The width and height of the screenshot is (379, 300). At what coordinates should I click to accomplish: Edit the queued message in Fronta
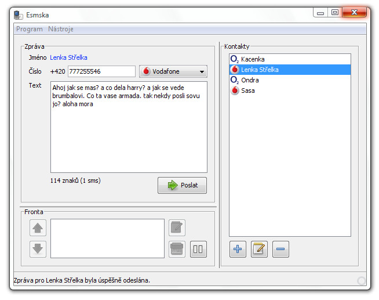pos(177,228)
